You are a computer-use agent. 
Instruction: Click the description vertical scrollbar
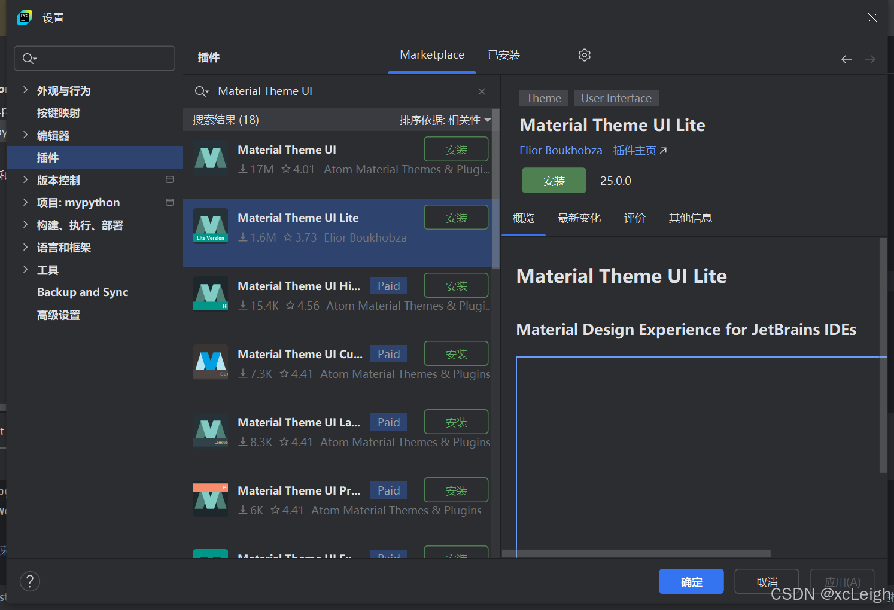coord(883,355)
